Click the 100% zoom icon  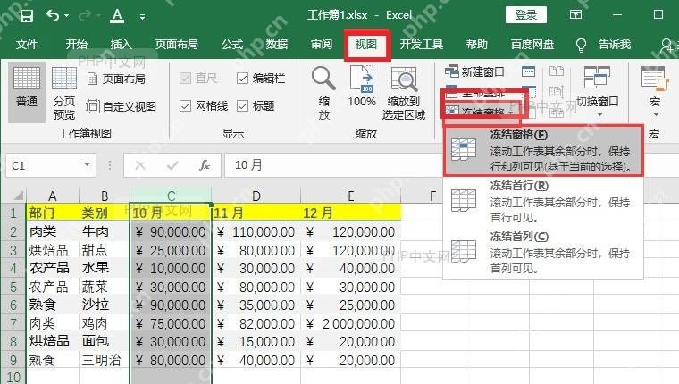[362, 79]
